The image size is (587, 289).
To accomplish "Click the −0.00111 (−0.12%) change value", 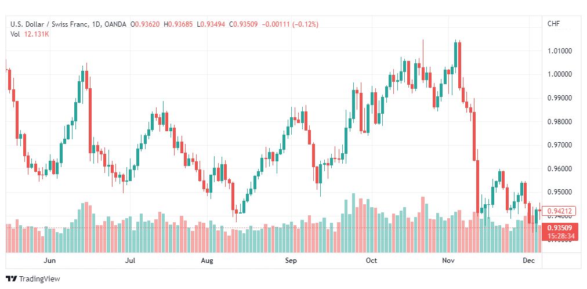I will [290, 24].
